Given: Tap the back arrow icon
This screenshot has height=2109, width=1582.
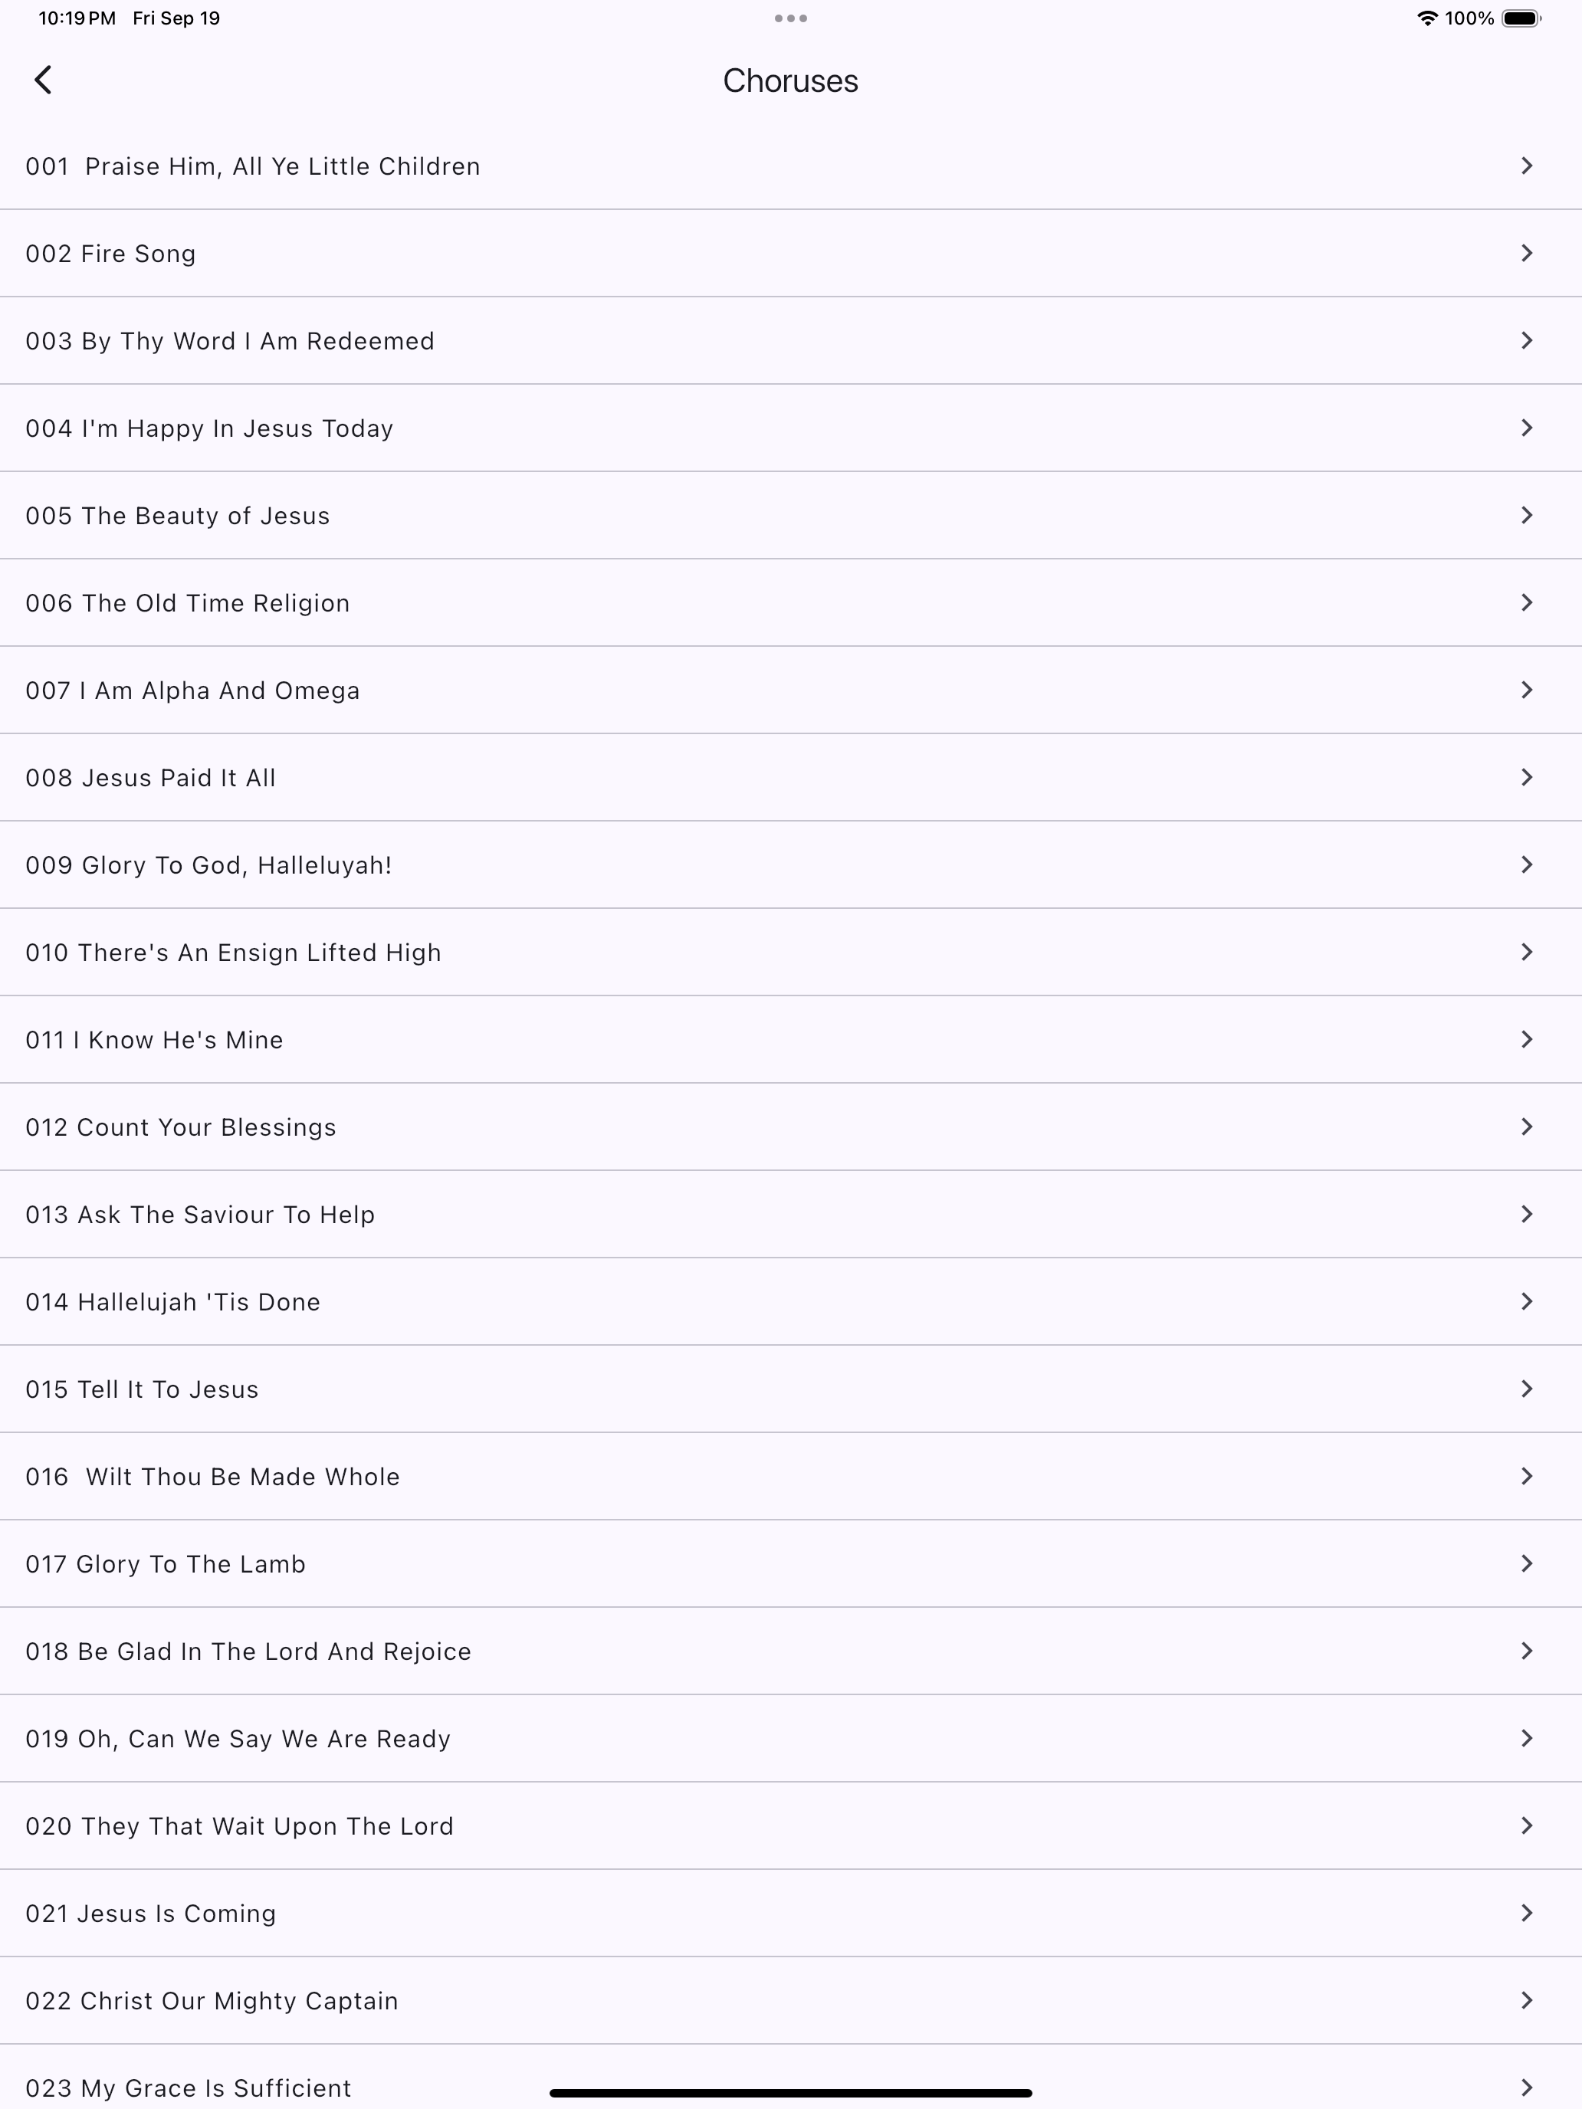Looking at the screenshot, I should [43, 80].
